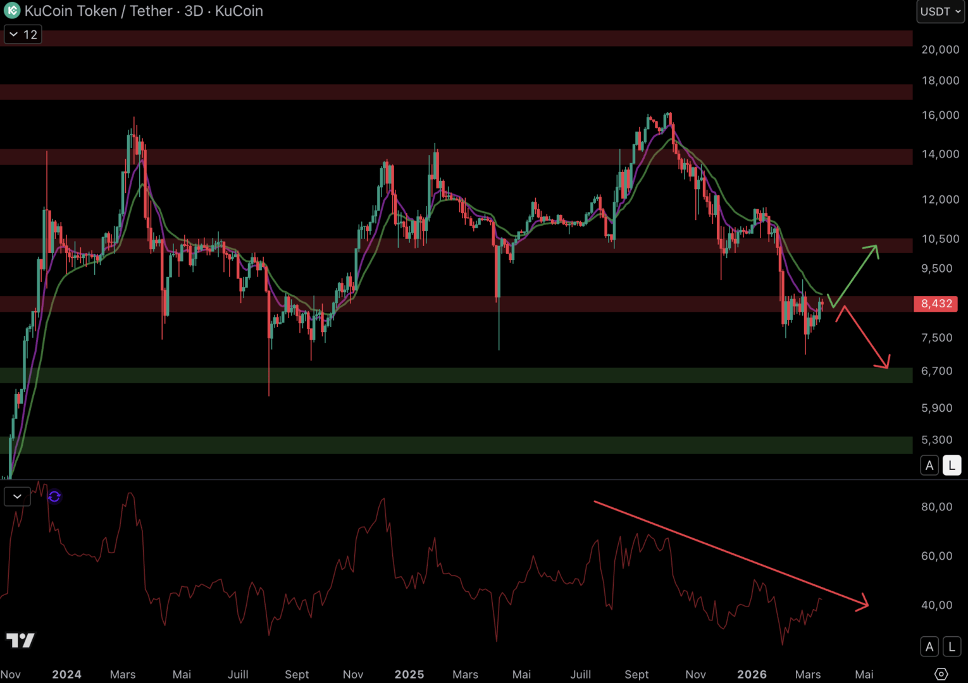Screen dimensions: 968x683
Task: Expand the collapsed 12 indicators legend
Action: (x=23, y=34)
